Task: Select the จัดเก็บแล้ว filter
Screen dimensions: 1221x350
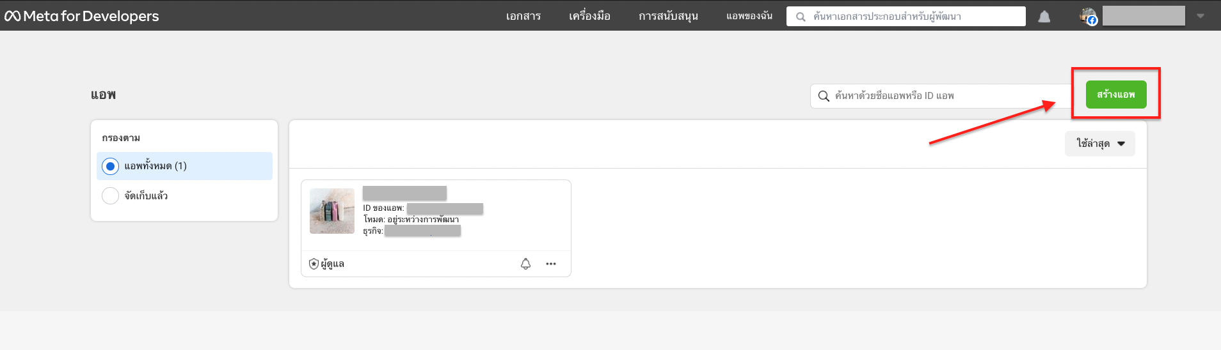Action: 184,195
